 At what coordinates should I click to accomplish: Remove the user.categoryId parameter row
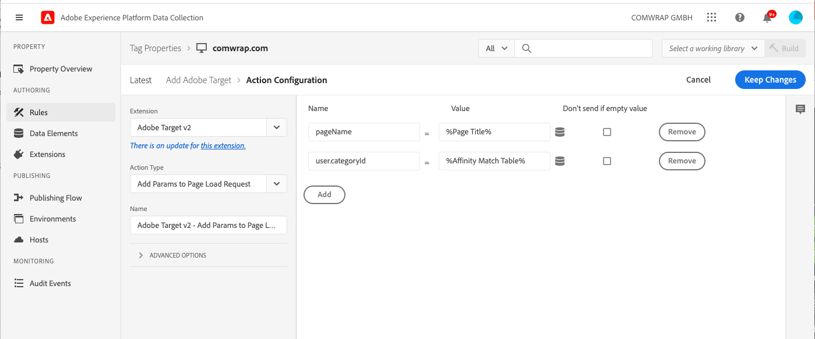coord(682,161)
